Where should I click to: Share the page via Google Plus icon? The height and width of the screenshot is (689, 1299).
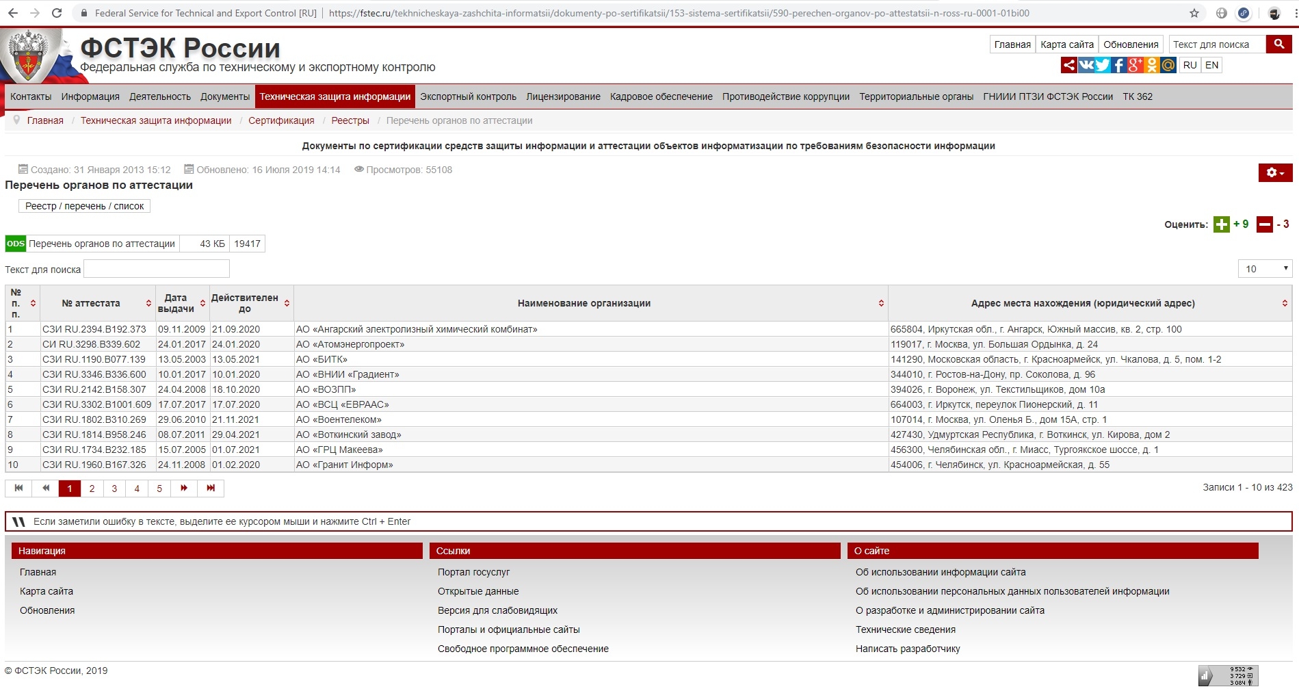(1135, 65)
